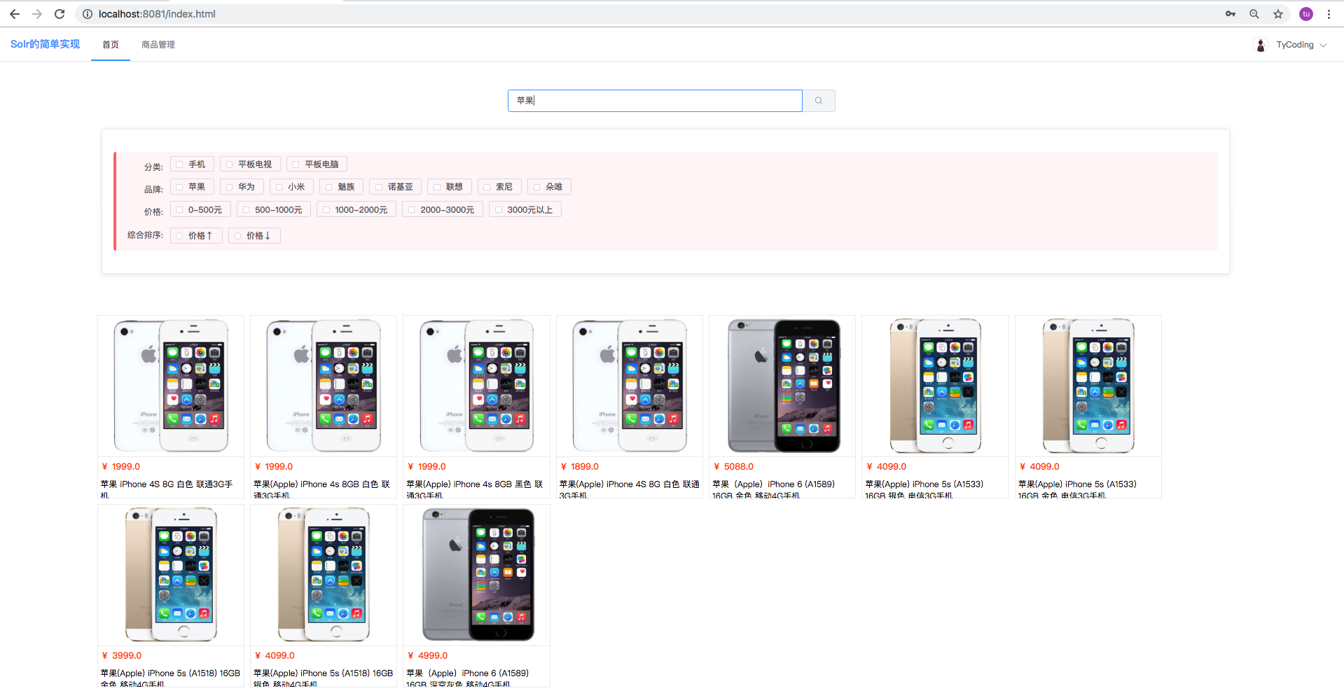Check the 手机 category filter
Image resolution: width=1344 pixels, height=693 pixels.
pyautogui.click(x=192, y=164)
